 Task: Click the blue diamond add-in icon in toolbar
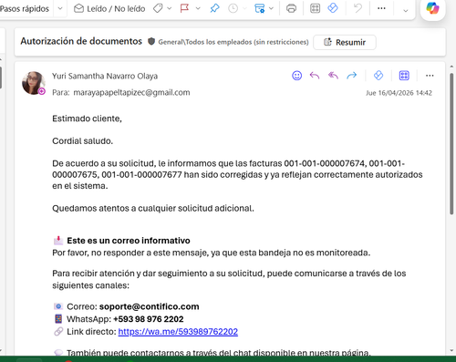click(x=333, y=8)
